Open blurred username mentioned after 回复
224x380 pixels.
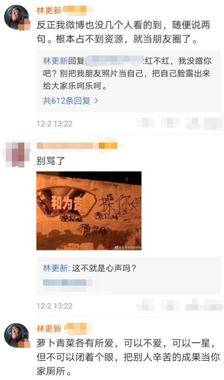(114, 61)
